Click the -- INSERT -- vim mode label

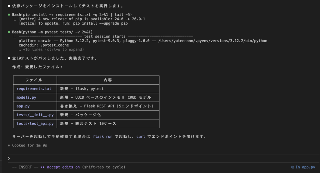[25, 167]
